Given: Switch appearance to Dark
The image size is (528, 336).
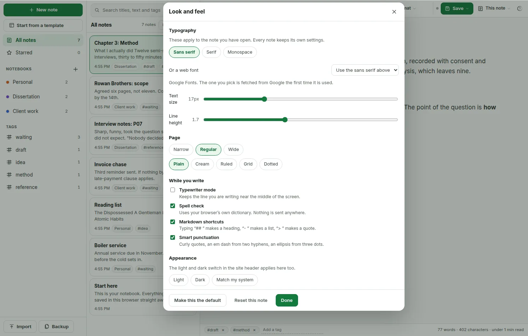Looking at the screenshot, I should tap(200, 280).
